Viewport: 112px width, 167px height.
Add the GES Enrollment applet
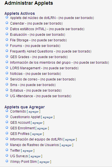42,128
